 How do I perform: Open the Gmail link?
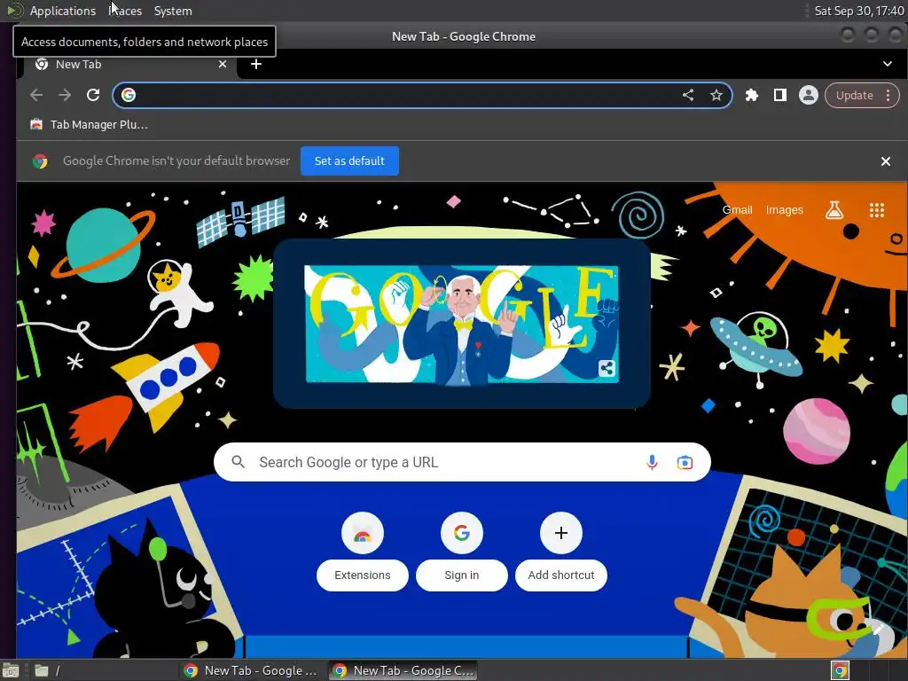click(737, 209)
